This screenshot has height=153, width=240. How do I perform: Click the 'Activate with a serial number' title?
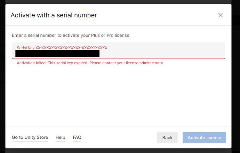[x=54, y=15]
